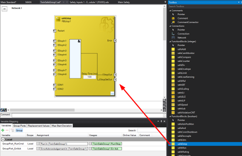Open the document tab list dropdown
242x156 pixels.
pos(165,2)
